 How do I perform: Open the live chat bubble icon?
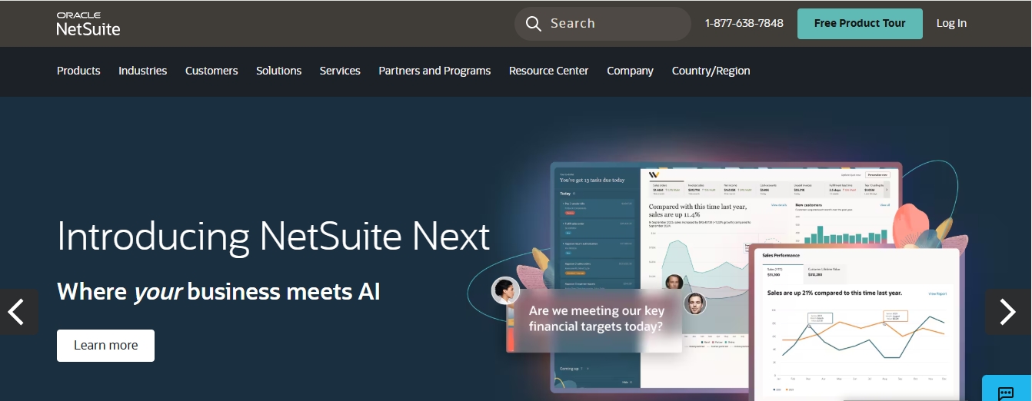(x=1006, y=392)
